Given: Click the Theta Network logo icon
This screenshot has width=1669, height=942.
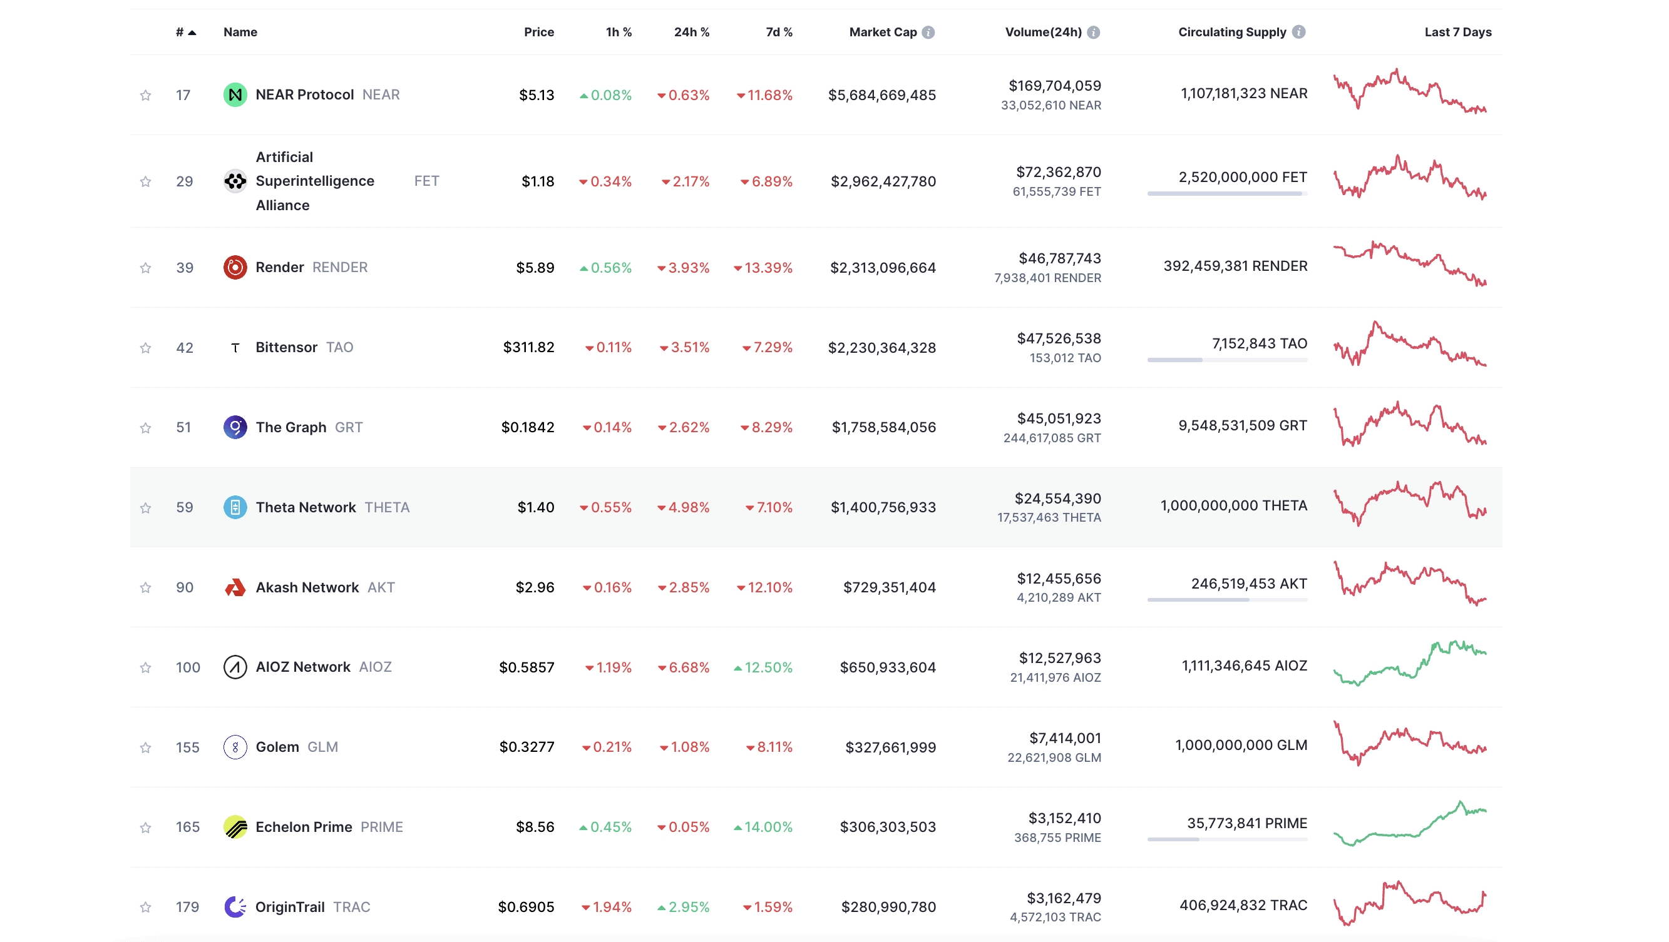Looking at the screenshot, I should pyautogui.click(x=235, y=507).
